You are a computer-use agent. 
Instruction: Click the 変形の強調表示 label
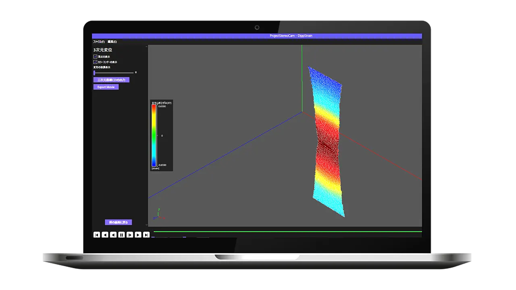[x=102, y=67]
